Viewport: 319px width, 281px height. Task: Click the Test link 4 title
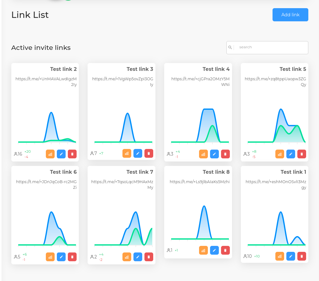(x=216, y=69)
